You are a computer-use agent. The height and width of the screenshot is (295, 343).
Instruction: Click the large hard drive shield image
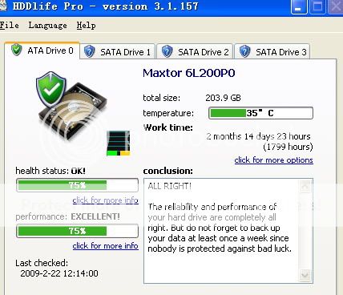coord(71,106)
